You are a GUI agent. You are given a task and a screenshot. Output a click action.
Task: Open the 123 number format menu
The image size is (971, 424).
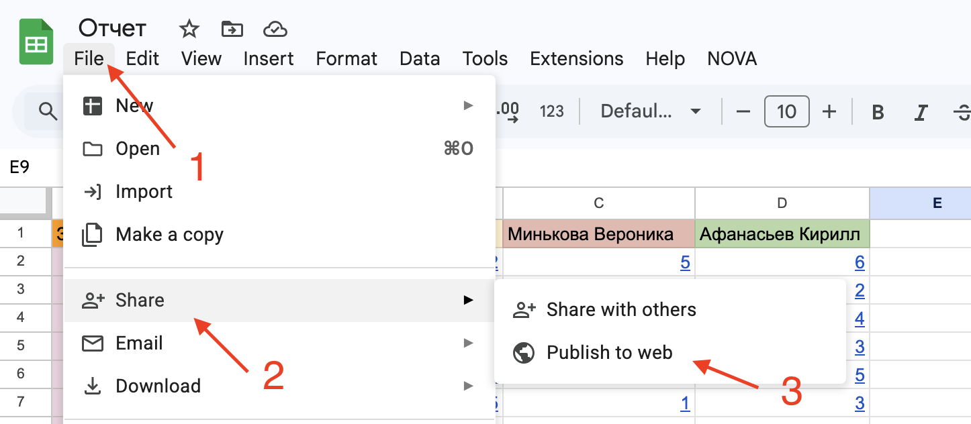[551, 111]
